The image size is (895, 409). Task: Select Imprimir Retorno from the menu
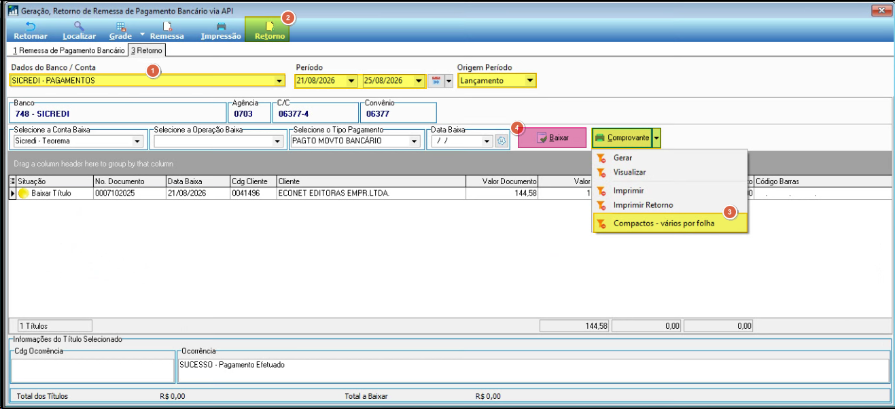[643, 205]
